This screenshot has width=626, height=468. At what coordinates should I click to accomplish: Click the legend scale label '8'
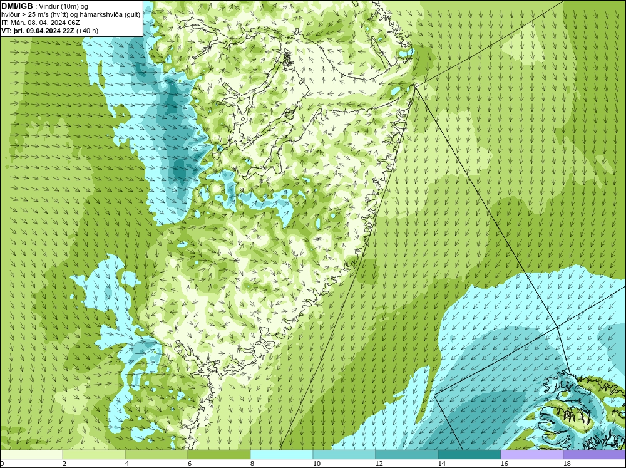[x=252, y=464]
